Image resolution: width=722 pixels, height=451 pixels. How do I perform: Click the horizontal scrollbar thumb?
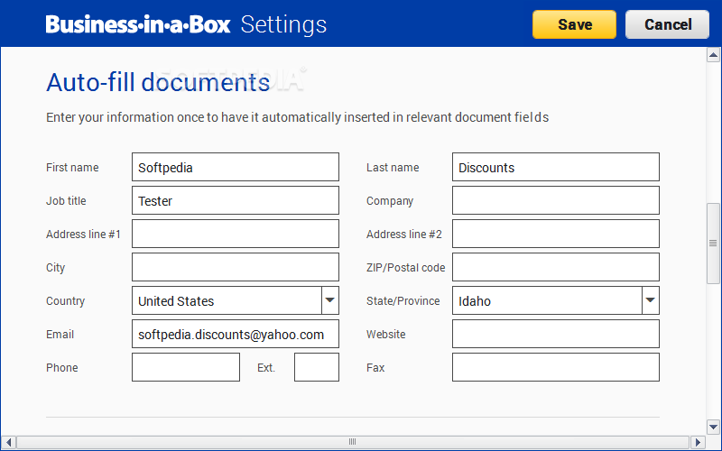pyautogui.click(x=353, y=442)
